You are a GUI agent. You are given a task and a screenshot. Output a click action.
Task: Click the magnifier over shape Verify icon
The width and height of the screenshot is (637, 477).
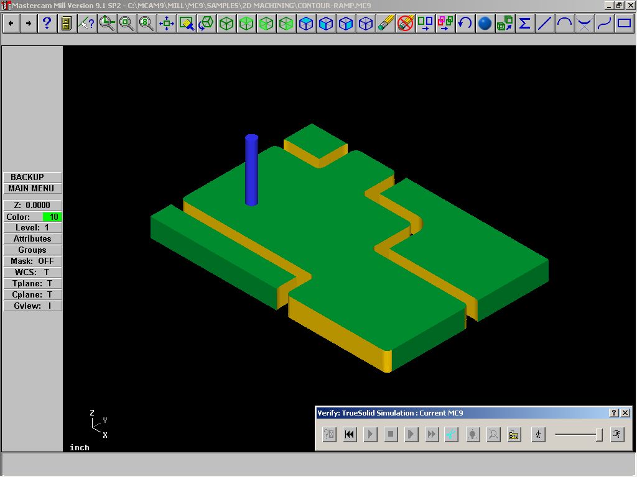click(493, 434)
